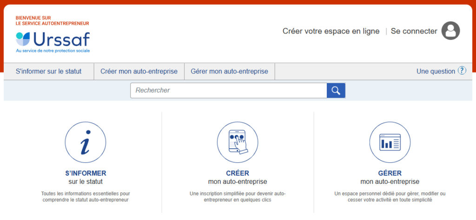This screenshot has height=220, width=476.
Task: Click the bar chart Gérer icon
Action: coord(390,142)
